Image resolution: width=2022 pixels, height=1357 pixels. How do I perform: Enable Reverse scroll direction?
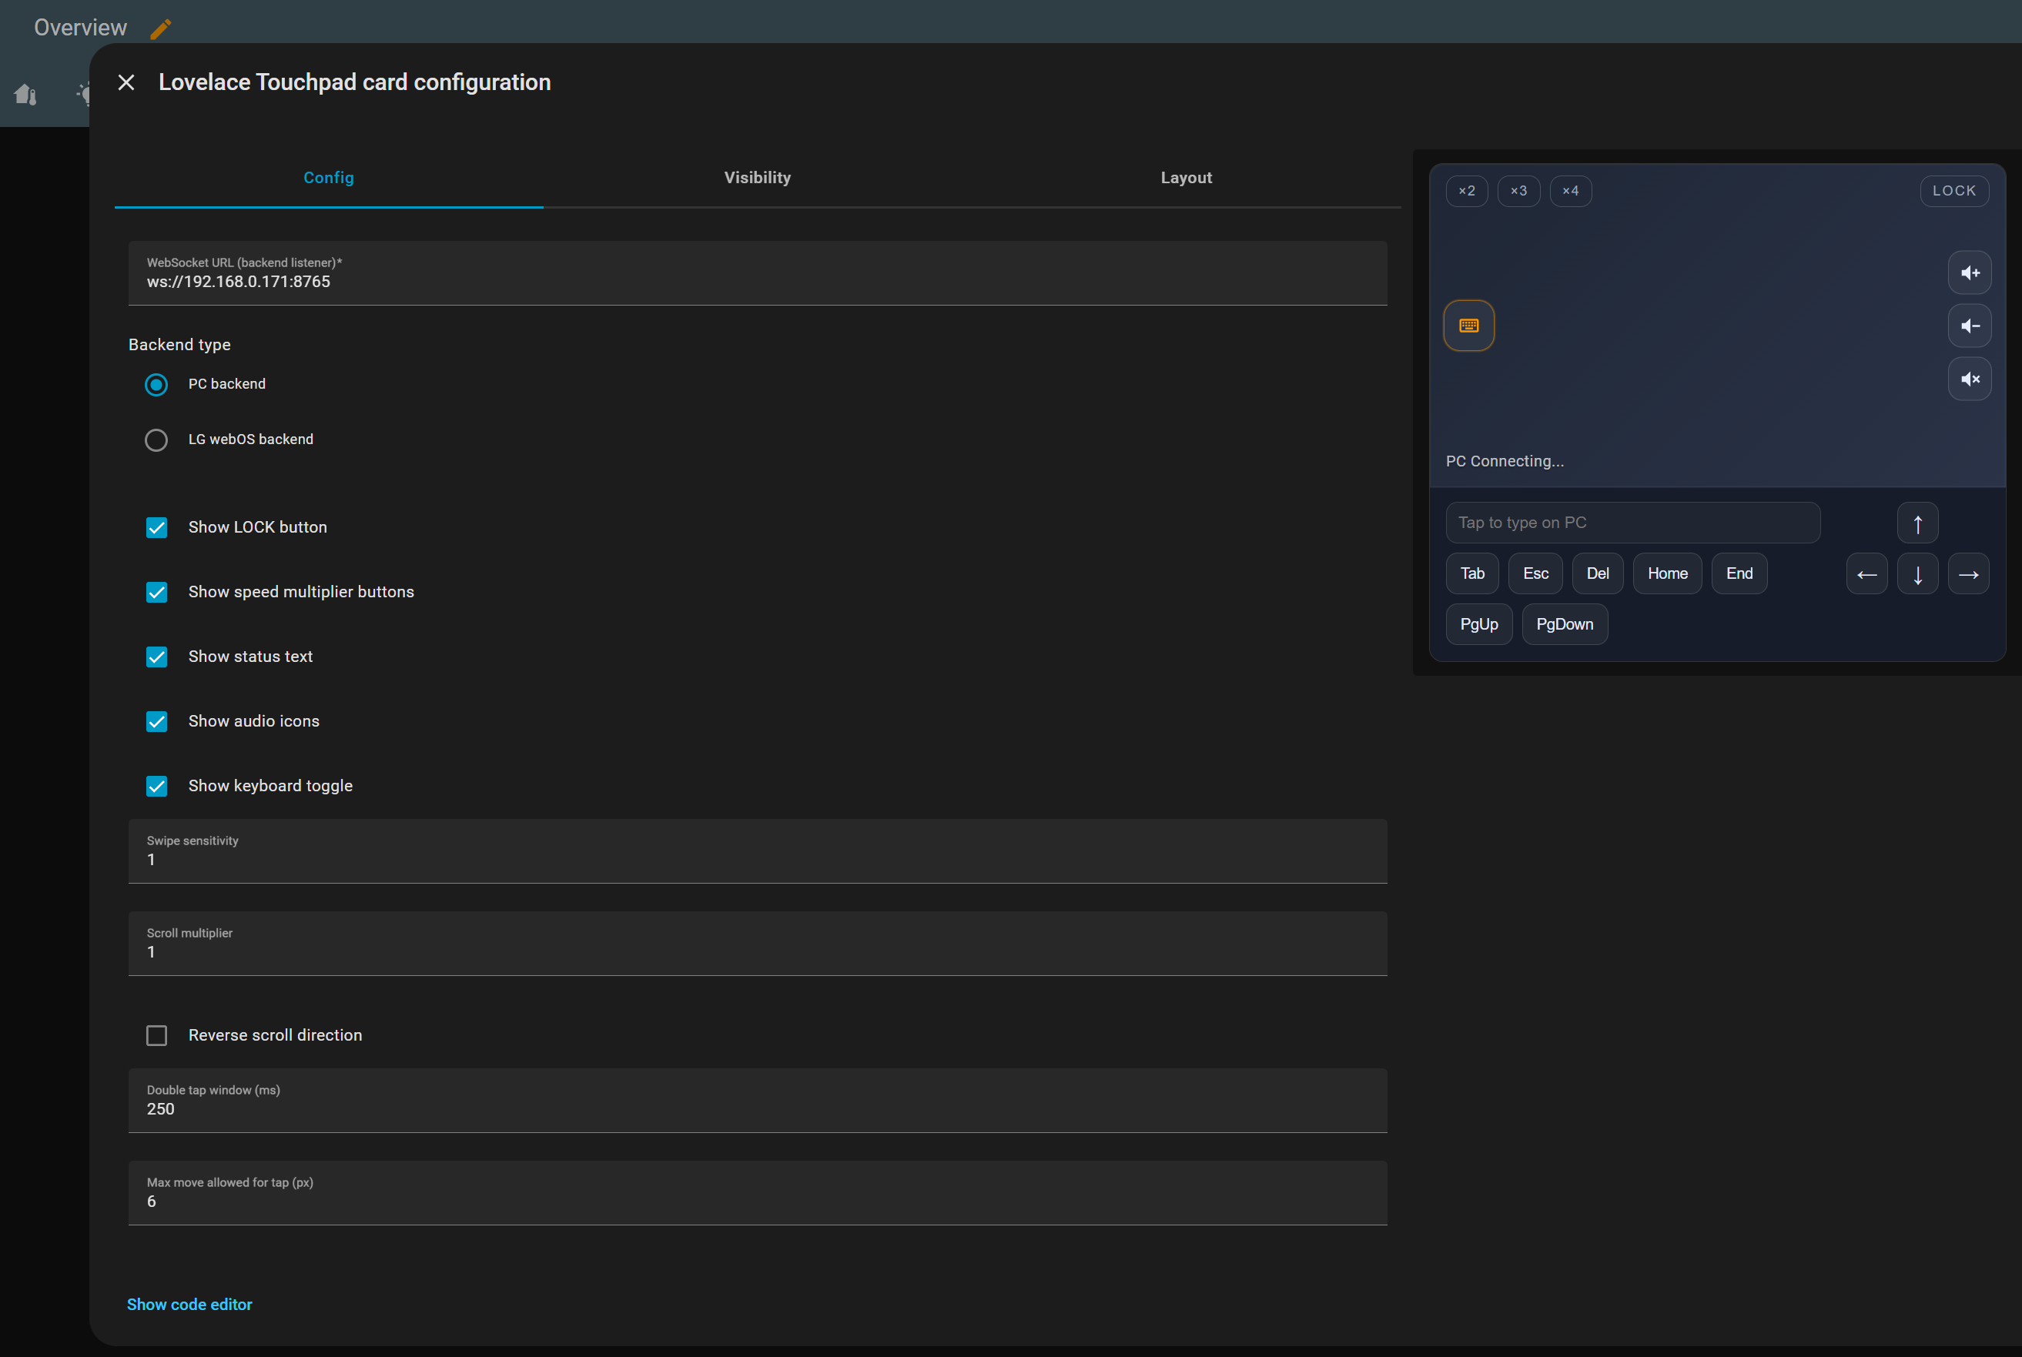(x=156, y=1035)
